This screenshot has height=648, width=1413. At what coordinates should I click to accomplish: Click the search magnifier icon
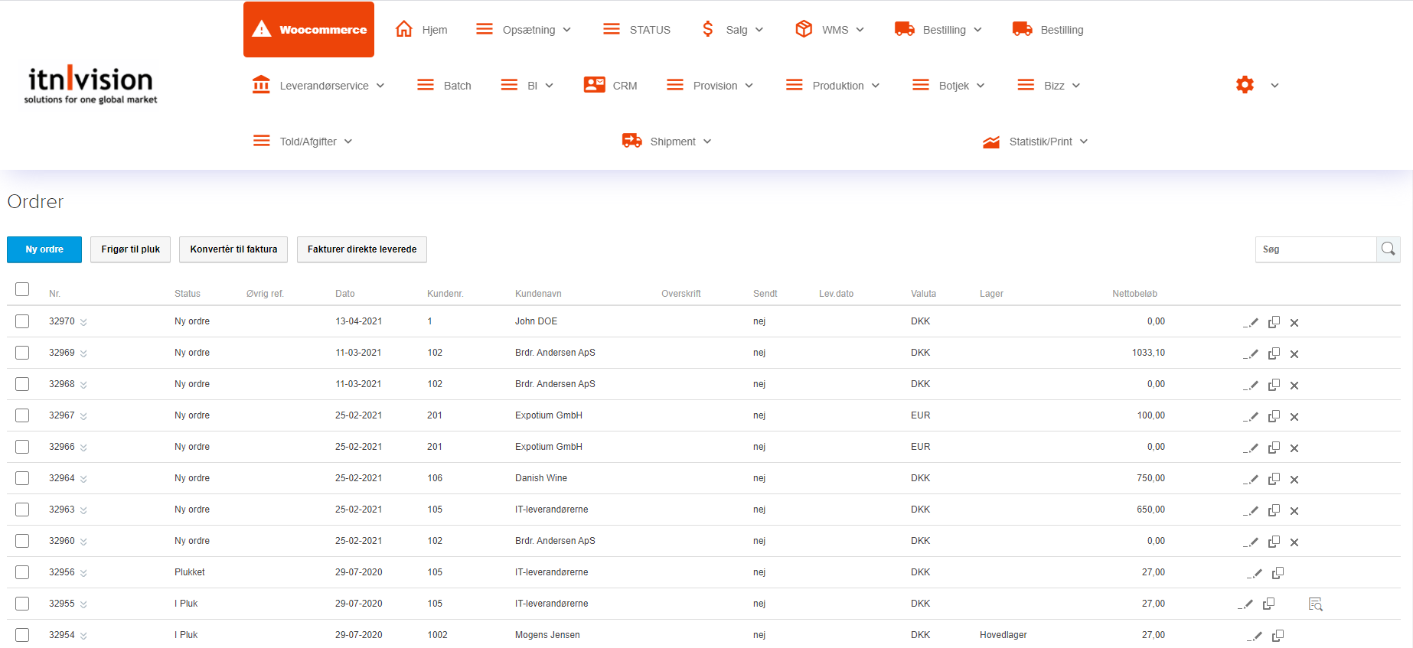click(x=1388, y=249)
